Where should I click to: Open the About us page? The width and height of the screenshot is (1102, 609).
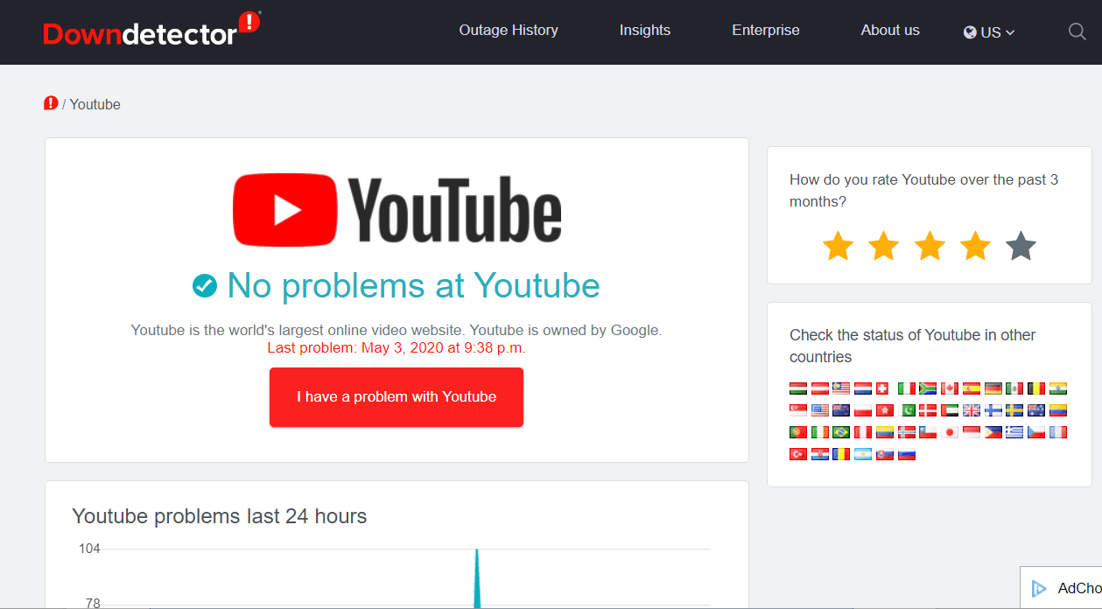pyautogui.click(x=890, y=30)
